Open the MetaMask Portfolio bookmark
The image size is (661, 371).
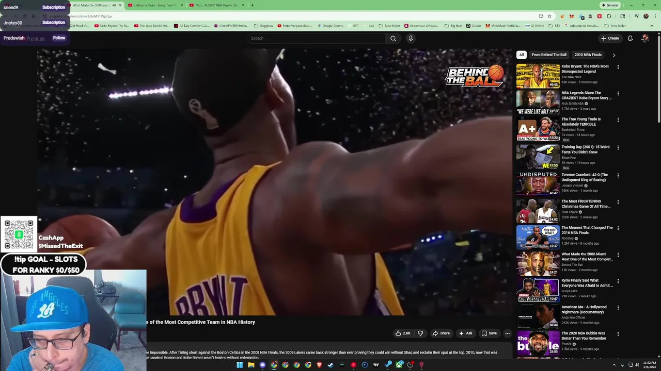pyautogui.click(x=503, y=26)
